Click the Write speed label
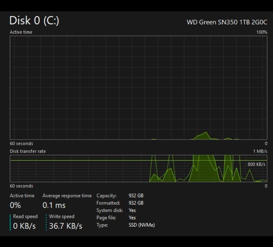The width and height of the screenshot is (273, 247). [x=62, y=216]
